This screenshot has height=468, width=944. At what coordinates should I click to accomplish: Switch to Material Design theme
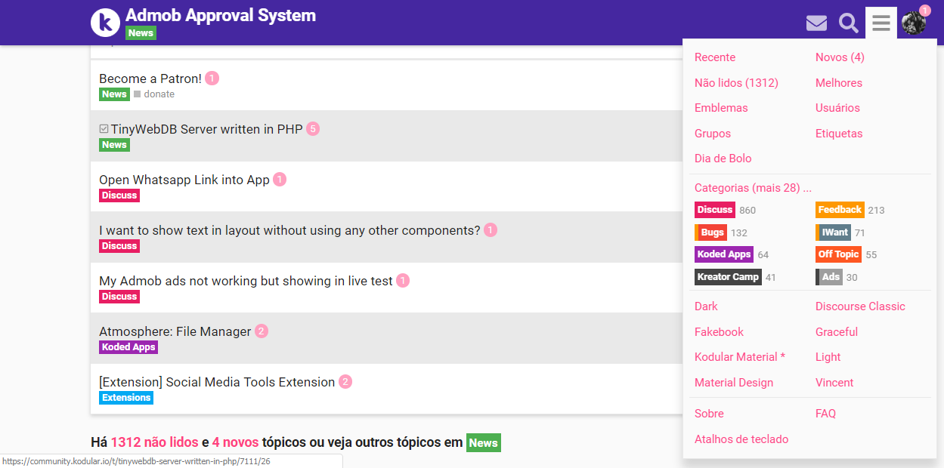[x=734, y=383]
